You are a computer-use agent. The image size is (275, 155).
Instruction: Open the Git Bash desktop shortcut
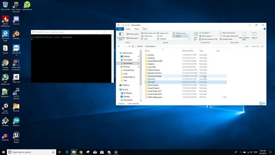tap(5, 121)
